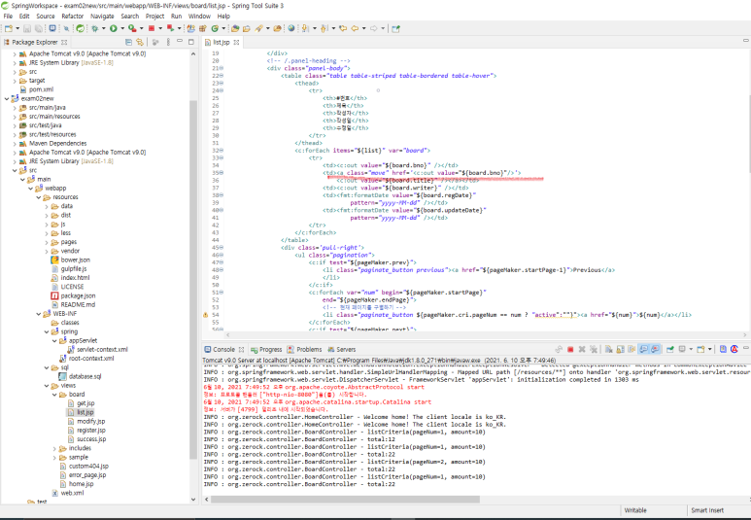Image resolution: width=751 pixels, height=520 pixels.
Task: Open the File menu
Action: click(8, 16)
